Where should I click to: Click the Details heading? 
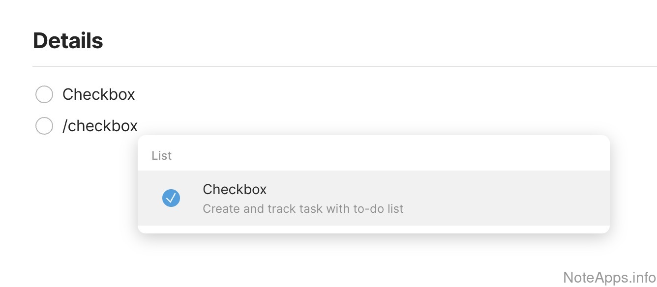pyautogui.click(x=68, y=41)
